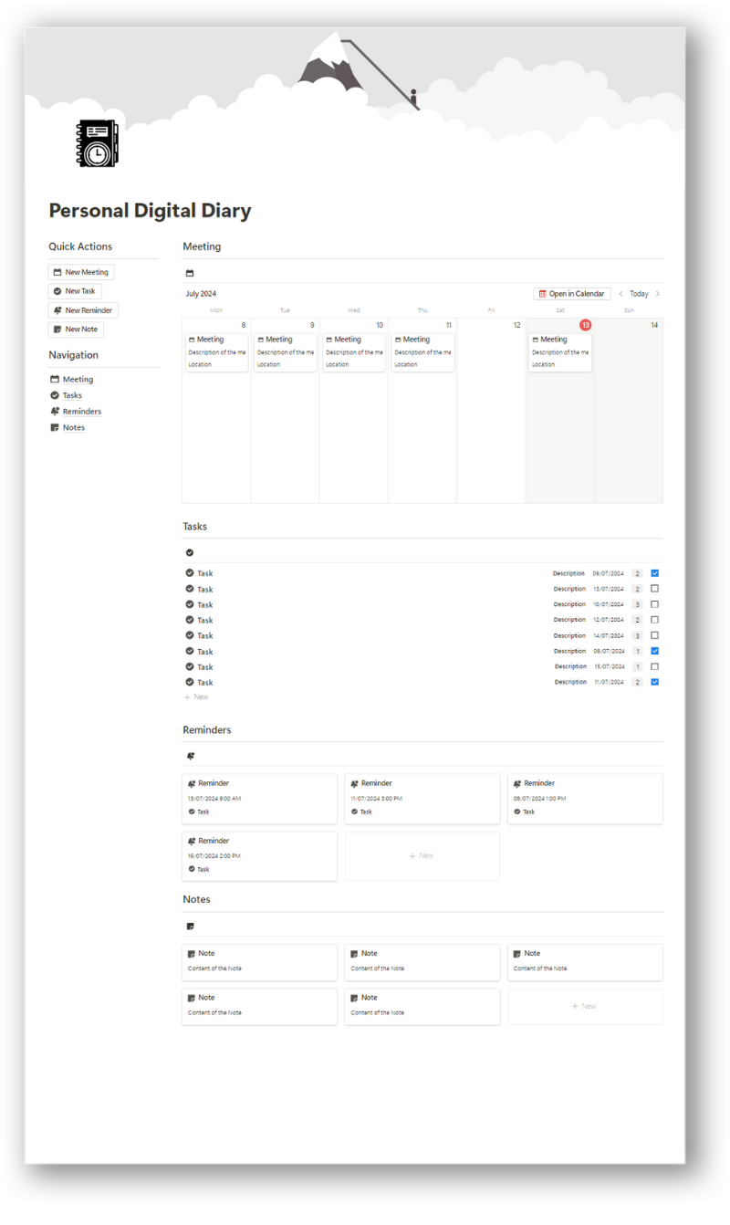This screenshot has height=1225, width=730.
Task: Click the calendar view icon under Meeting heading
Action: tap(190, 274)
